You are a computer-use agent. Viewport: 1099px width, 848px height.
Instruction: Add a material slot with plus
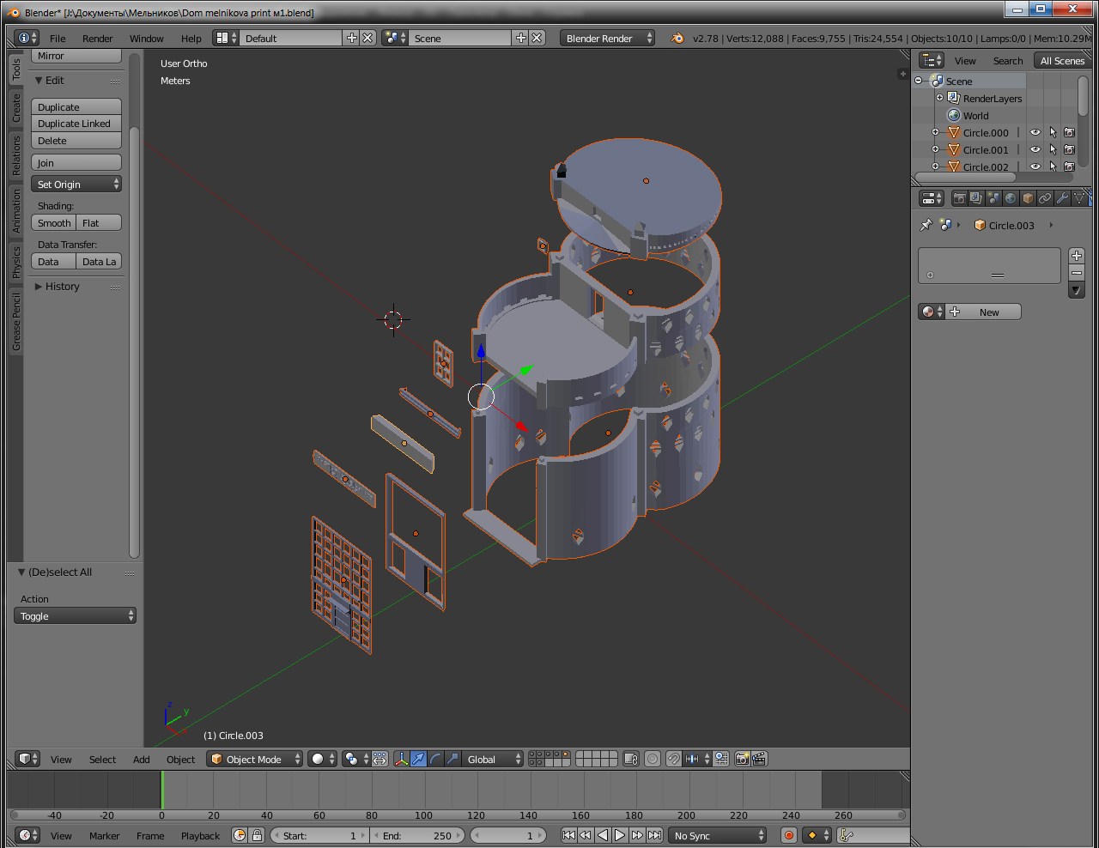[x=1077, y=256]
